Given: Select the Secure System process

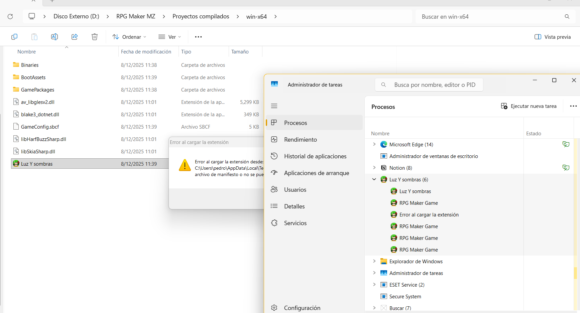Looking at the screenshot, I should tap(405, 296).
